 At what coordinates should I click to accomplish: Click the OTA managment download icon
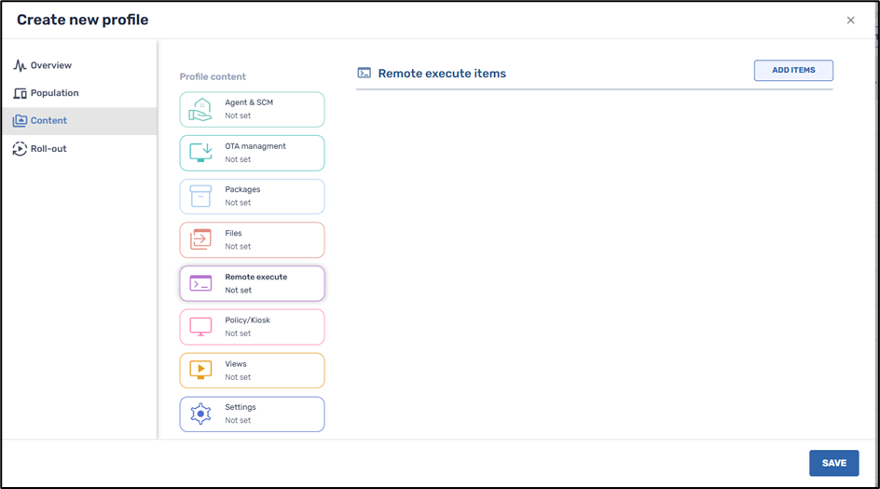pos(200,153)
